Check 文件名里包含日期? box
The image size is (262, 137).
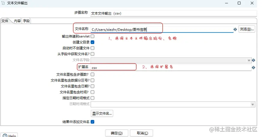pyautogui.click(x=92, y=86)
